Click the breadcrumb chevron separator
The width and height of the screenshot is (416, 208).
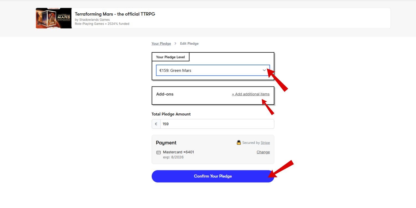(176, 44)
